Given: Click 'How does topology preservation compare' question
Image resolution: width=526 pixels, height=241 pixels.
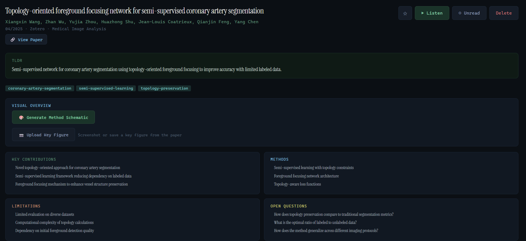Looking at the screenshot, I should pyautogui.click(x=334, y=214).
